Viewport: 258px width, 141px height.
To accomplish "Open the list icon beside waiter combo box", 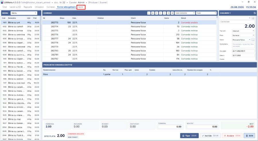I will tap(253, 18).
